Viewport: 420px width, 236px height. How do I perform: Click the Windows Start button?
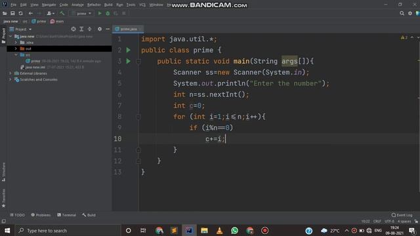7,230
